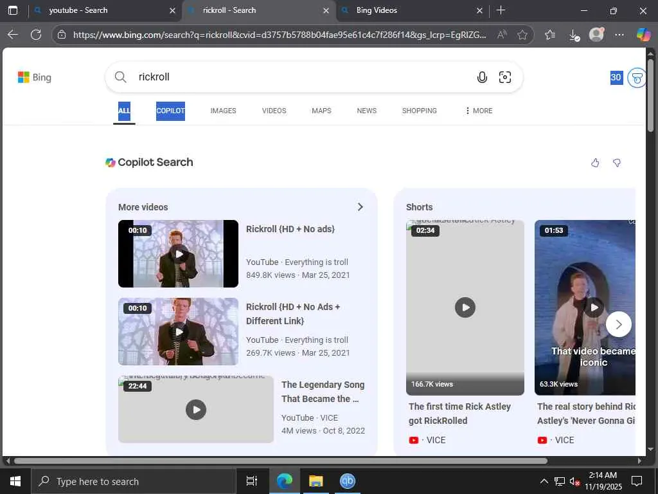This screenshot has height=494, width=658.
Task: Expand More videos with the chevron arrow
Action: tap(360, 207)
